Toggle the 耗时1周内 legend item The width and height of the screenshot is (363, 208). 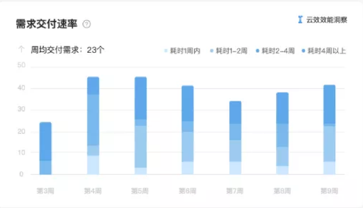[182, 51]
